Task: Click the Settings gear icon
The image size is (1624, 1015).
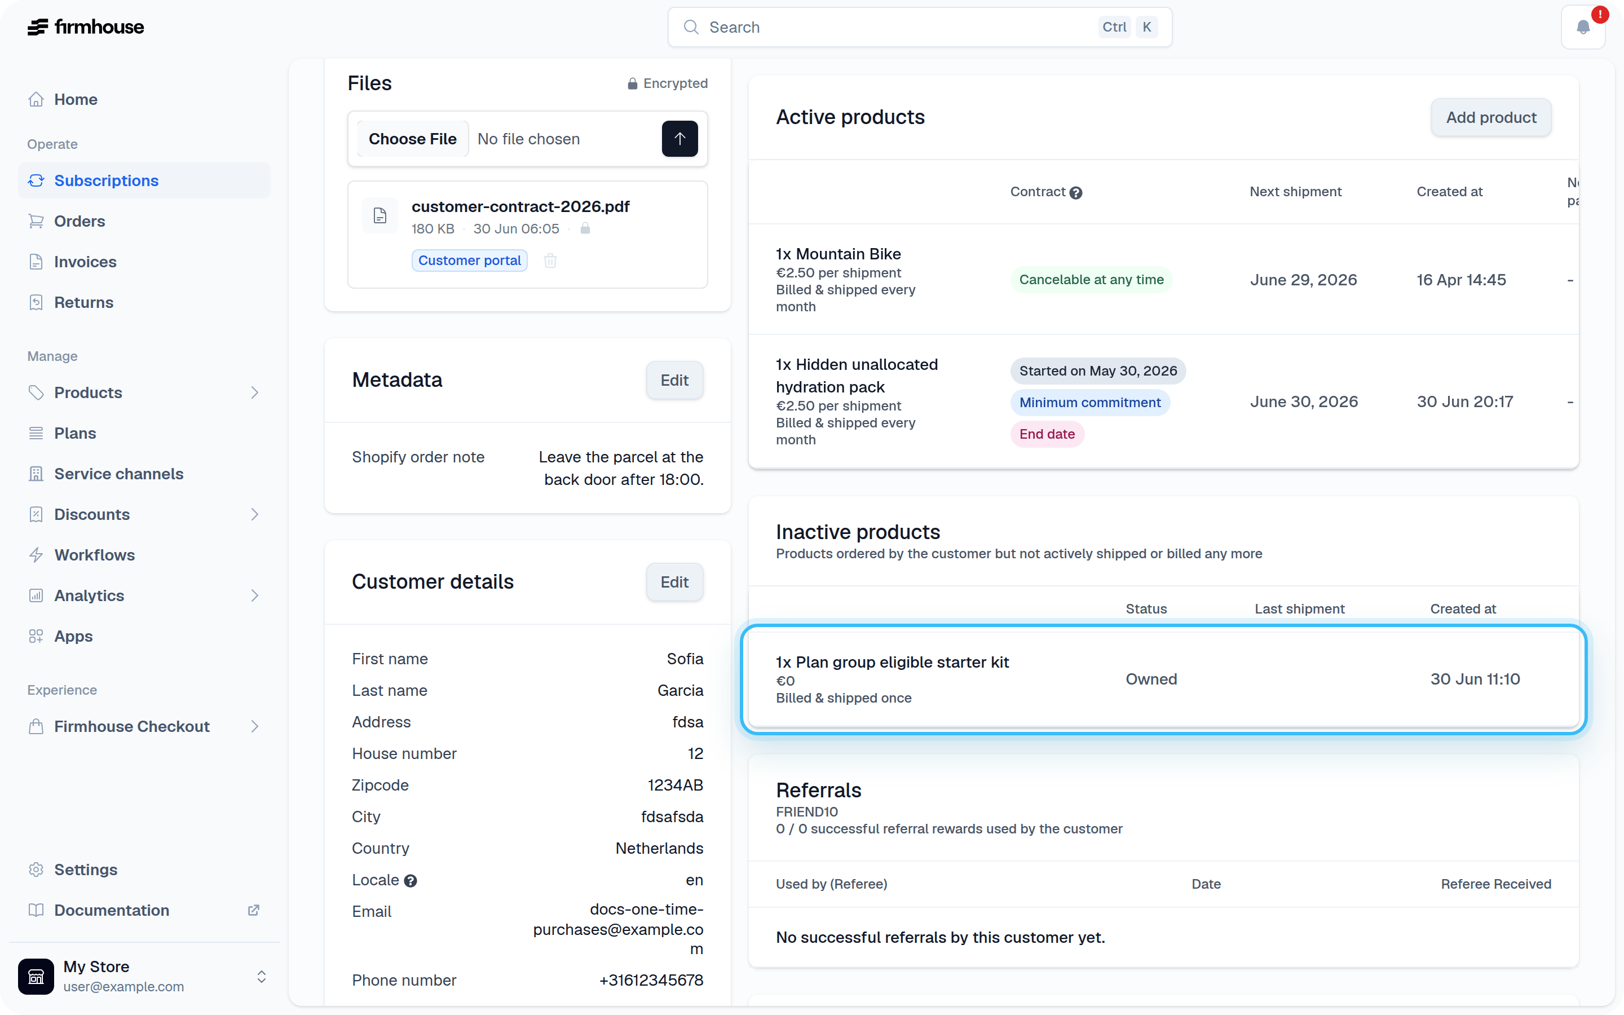Action: click(x=36, y=870)
